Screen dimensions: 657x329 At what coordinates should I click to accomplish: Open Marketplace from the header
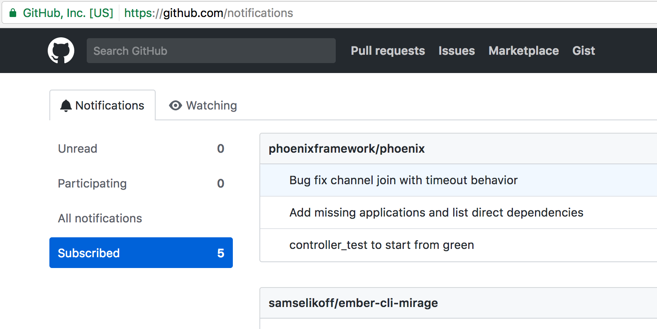(x=523, y=51)
